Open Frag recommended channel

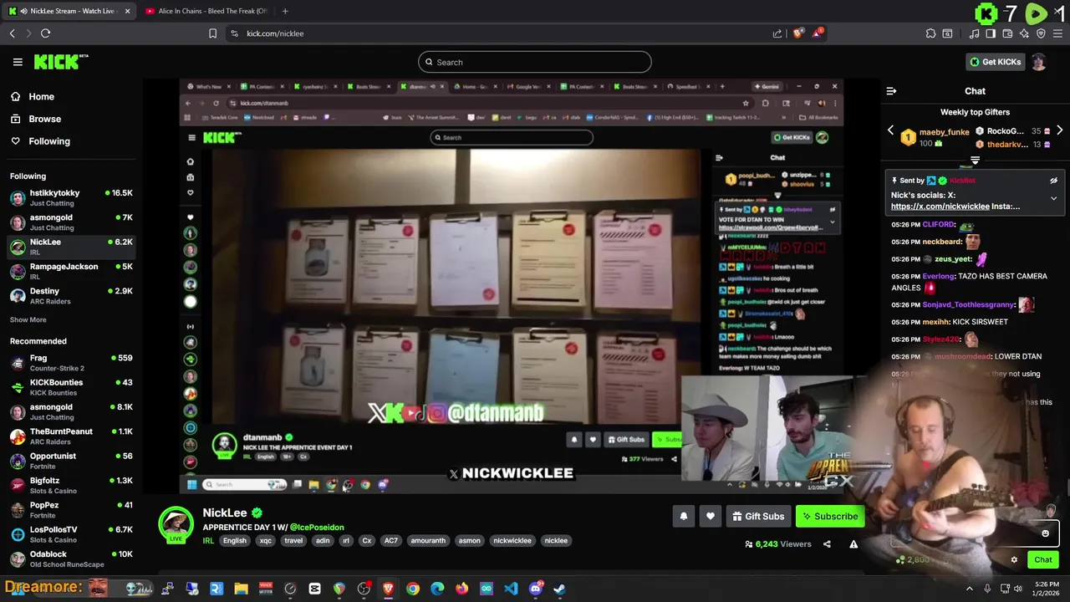tap(71, 363)
